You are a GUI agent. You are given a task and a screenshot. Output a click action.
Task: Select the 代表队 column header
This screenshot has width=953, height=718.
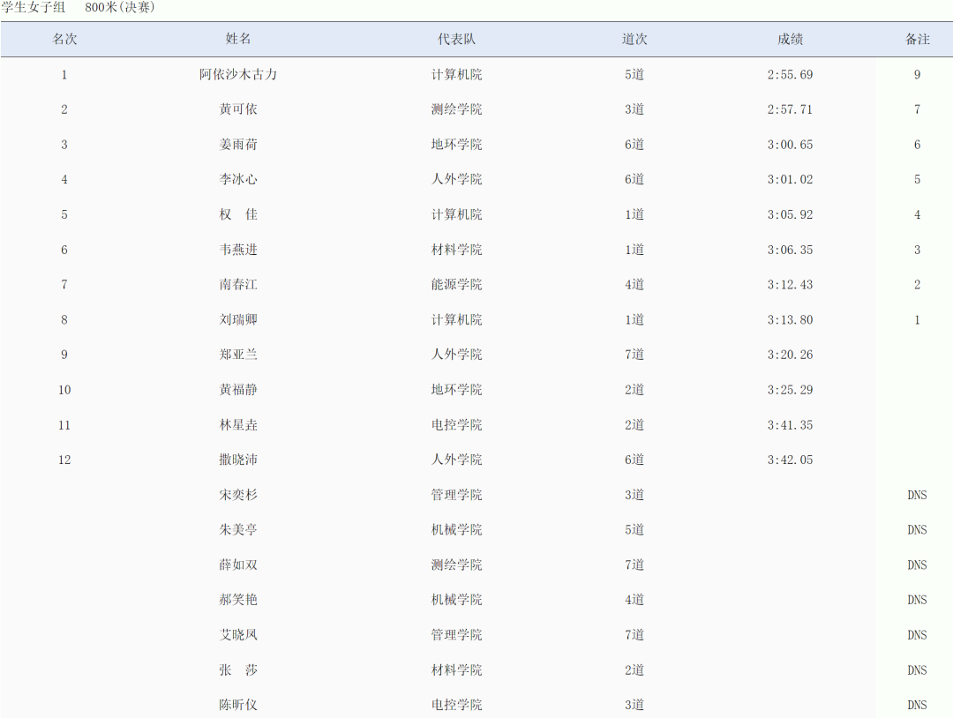coord(456,40)
